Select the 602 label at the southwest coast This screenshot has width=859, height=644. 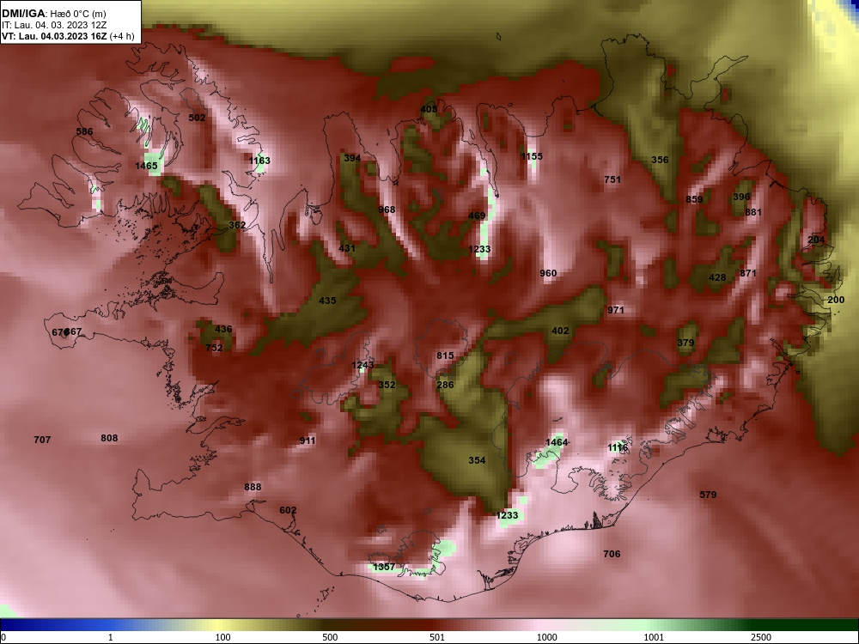click(x=288, y=510)
